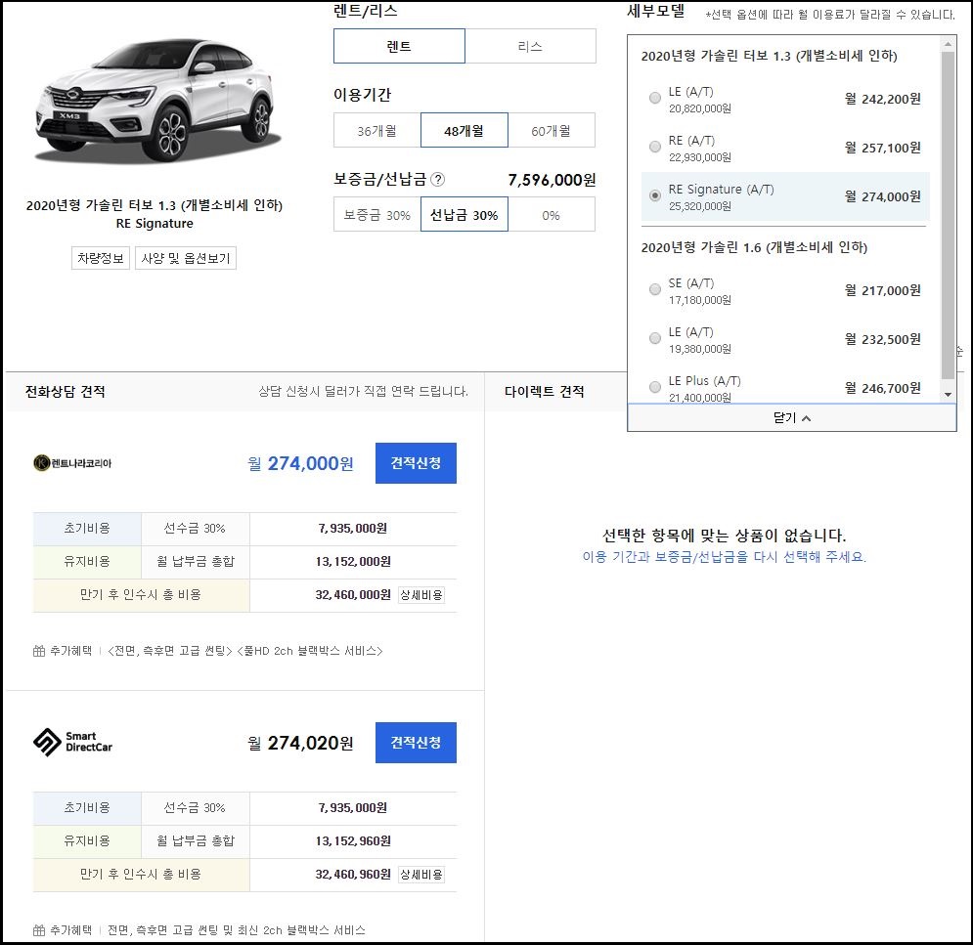Click the Smart DirectCar logo

pos(72,742)
